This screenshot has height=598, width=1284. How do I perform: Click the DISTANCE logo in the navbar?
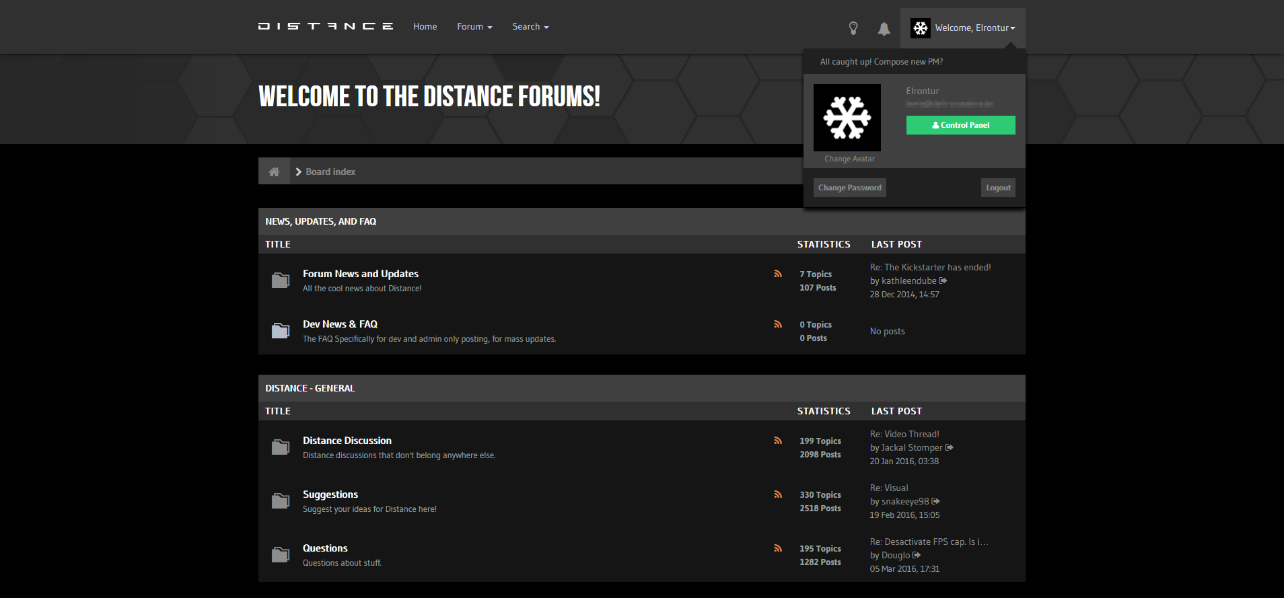click(x=326, y=26)
